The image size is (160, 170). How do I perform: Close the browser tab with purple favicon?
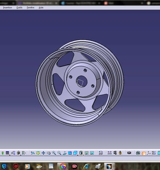56,3
